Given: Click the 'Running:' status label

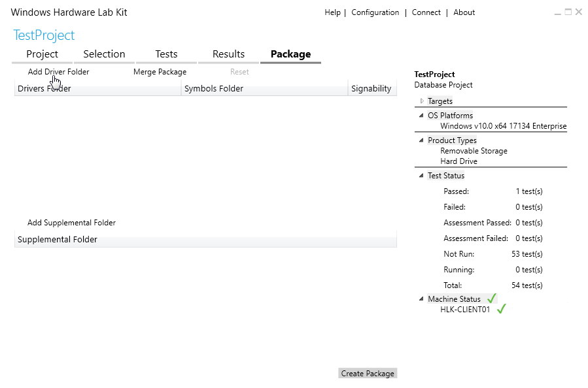Looking at the screenshot, I should 458,270.
